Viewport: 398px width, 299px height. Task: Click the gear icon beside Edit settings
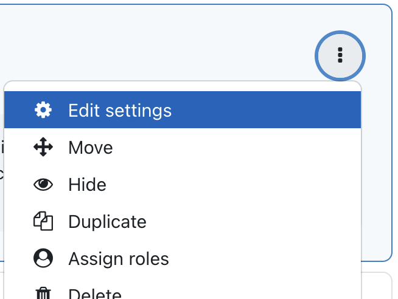(x=43, y=110)
